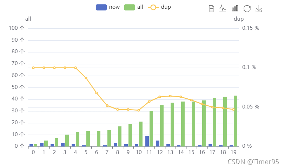Click the green 'all' legend swatch
The image size is (284, 168).
coord(130,7)
